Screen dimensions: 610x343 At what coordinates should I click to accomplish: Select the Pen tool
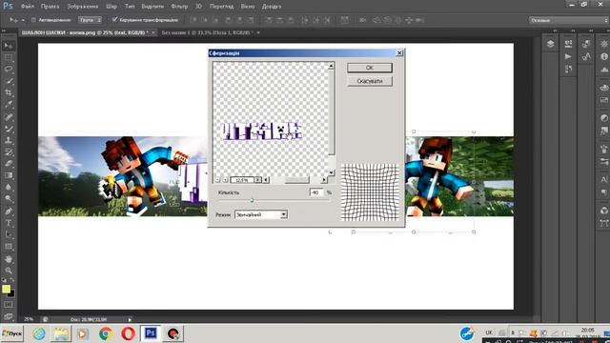(x=9, y=212)
